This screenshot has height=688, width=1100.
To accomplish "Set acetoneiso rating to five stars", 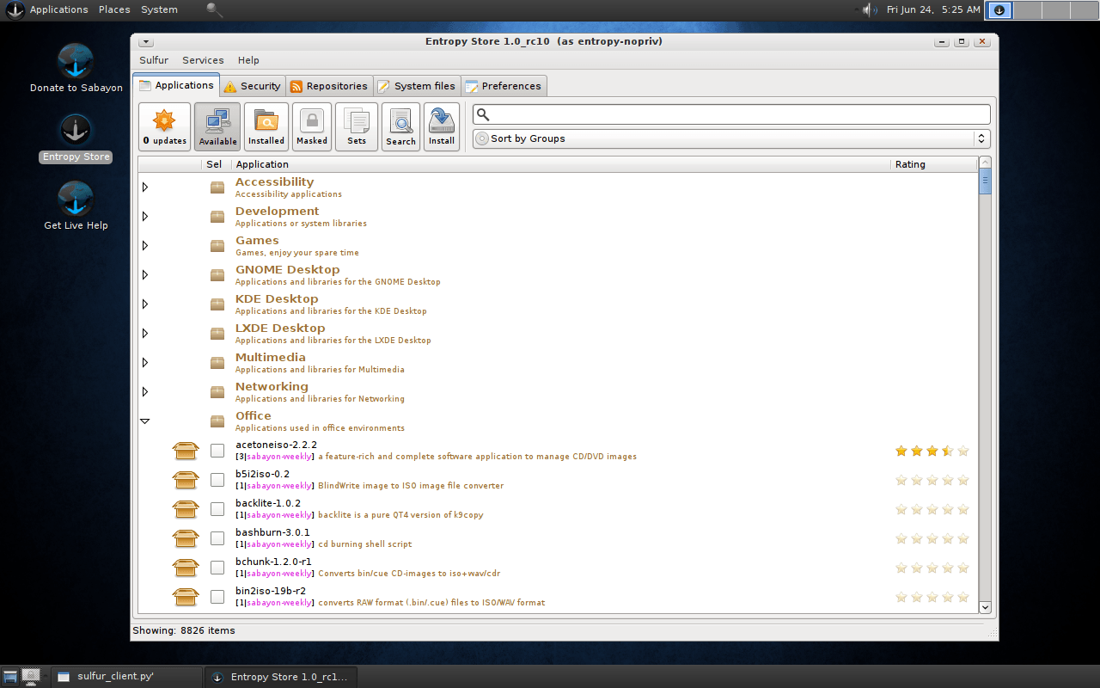I will point(962,451).
